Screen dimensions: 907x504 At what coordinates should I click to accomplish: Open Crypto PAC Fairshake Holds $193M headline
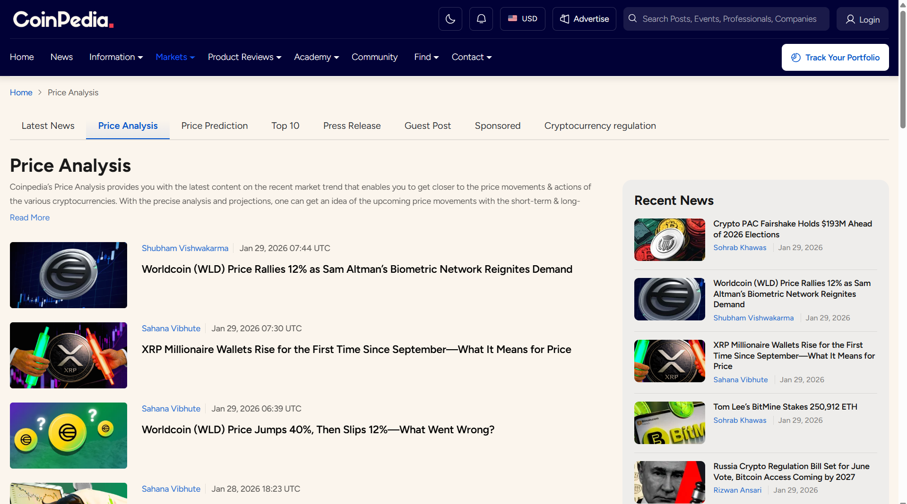click(x=793, y=229)
